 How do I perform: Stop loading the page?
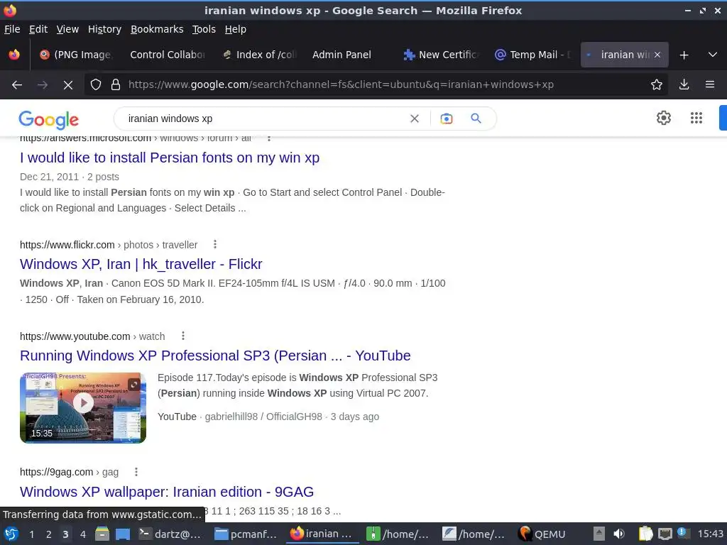(x=68, y=85)
